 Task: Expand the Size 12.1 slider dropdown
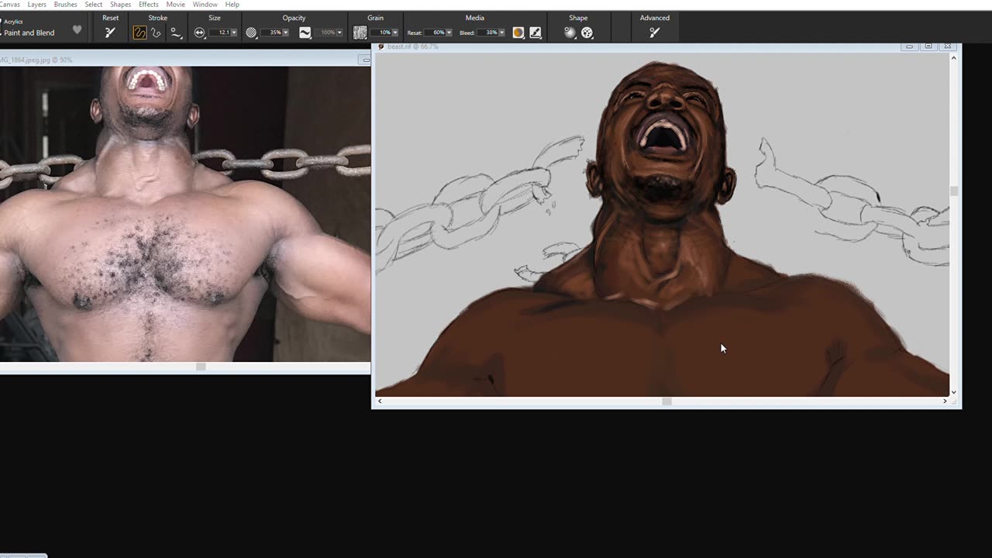[233, 33]
